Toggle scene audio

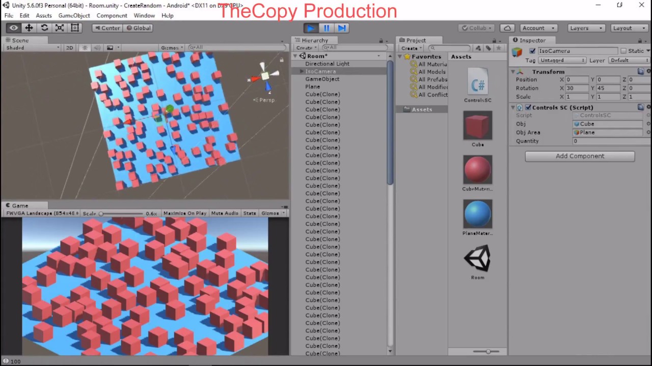[97, 48]
